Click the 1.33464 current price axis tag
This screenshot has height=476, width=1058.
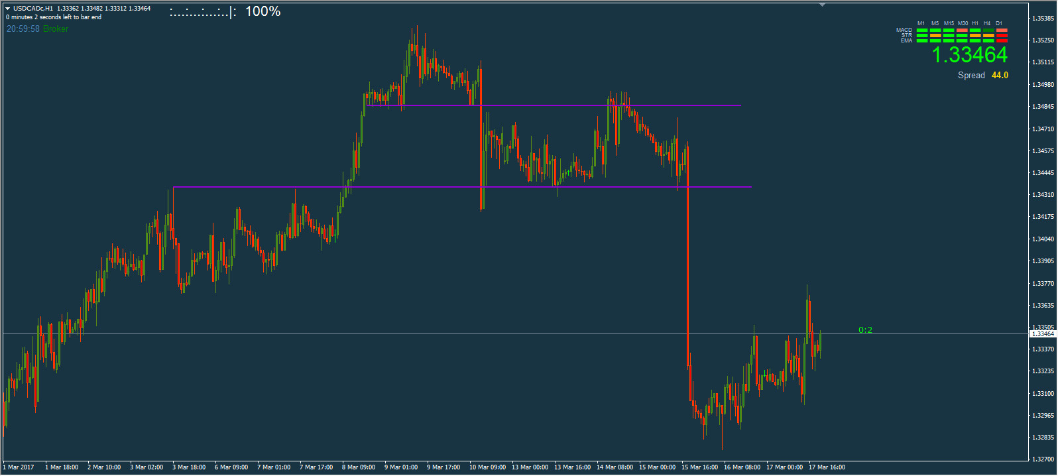(1042, 334)
